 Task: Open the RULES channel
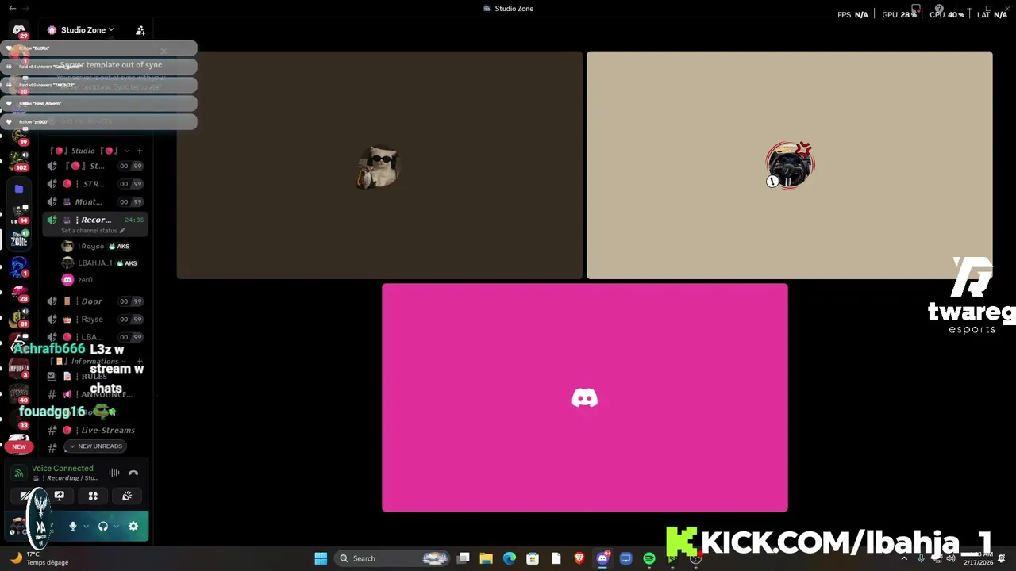tap(95, 377)
